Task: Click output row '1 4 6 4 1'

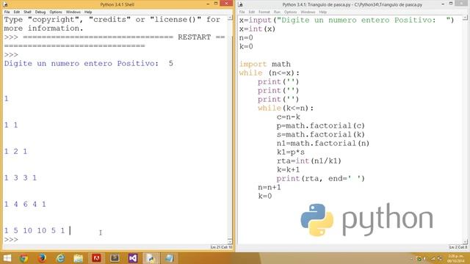Action: pyautogui.click(x=25, y=204)
